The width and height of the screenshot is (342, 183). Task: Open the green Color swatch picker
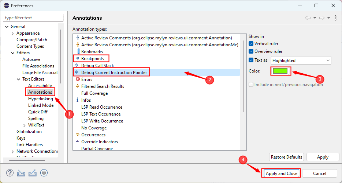pyautogui.click(x=281, y=71)
